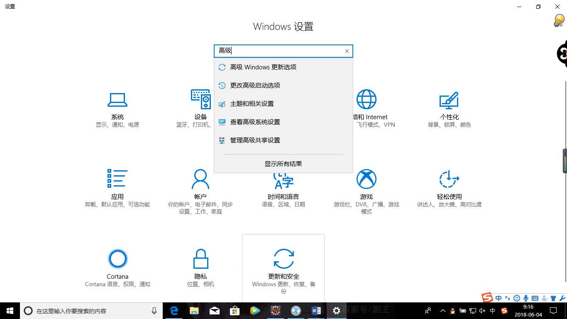Open Sogou toolbar wrench settings icon
The image size is (567, 319).
[x=562, y=298]
